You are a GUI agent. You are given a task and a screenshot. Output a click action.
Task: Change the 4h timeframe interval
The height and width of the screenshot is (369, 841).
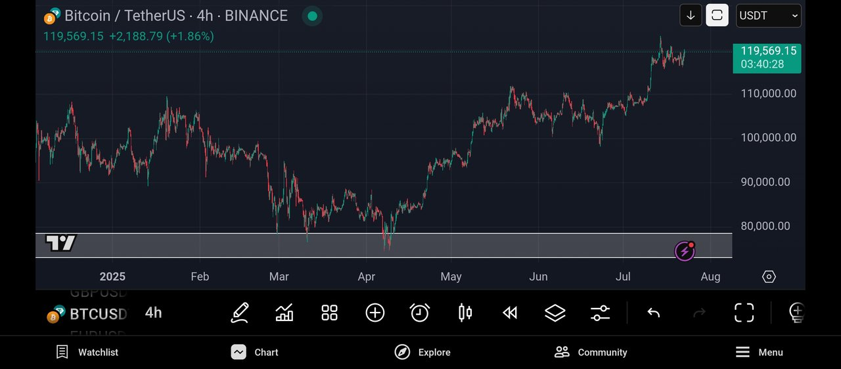point(153,313)
